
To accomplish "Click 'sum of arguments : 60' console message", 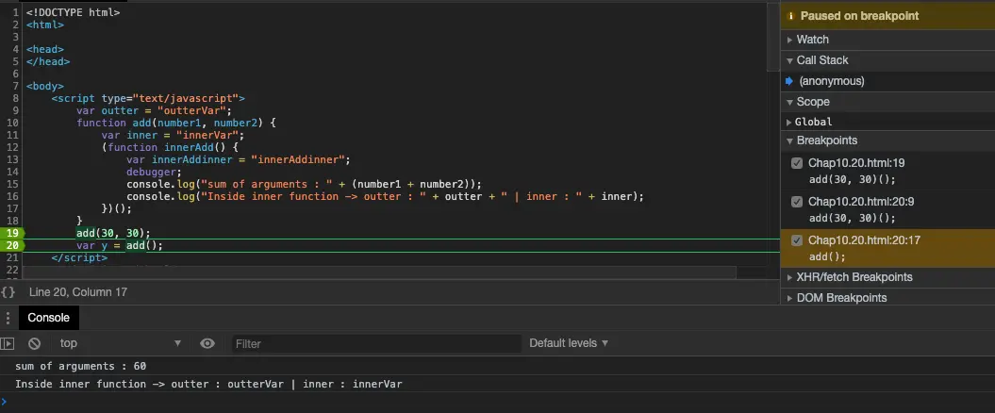I will (x=80, y=366).
